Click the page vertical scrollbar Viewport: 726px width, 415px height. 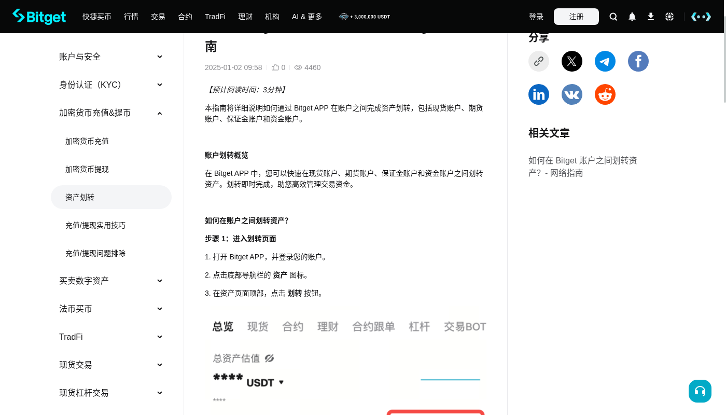(x=724, y=60)
